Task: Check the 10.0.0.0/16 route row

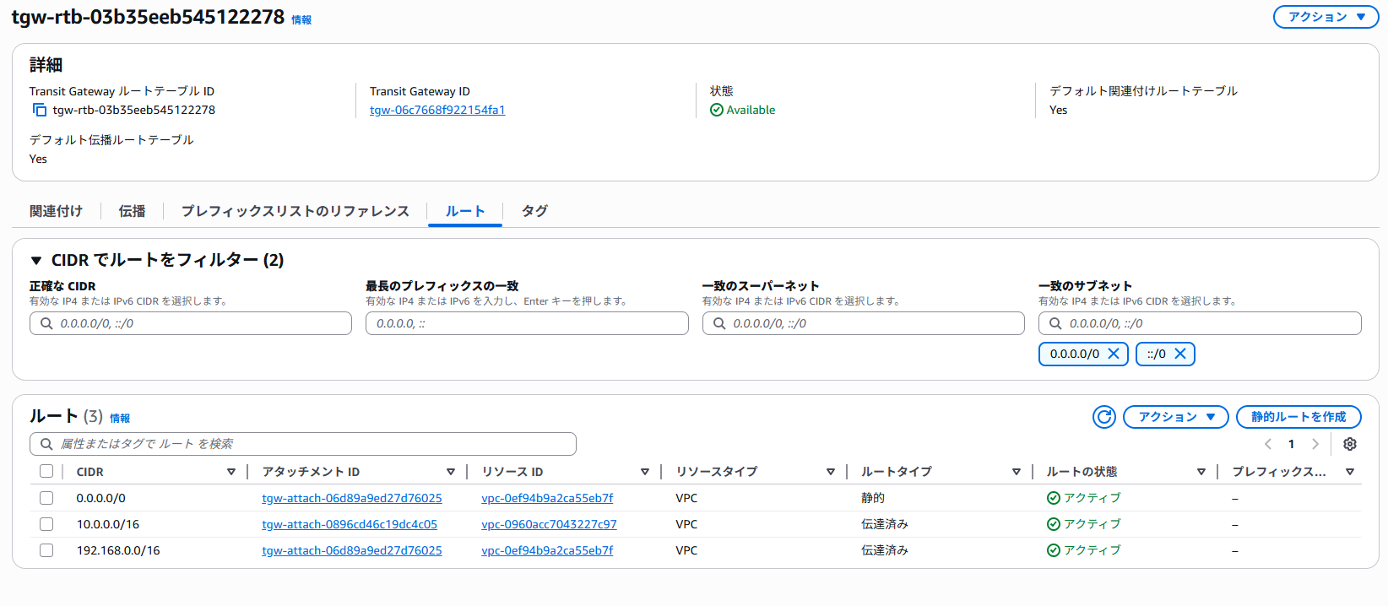Action: (46, 524)
